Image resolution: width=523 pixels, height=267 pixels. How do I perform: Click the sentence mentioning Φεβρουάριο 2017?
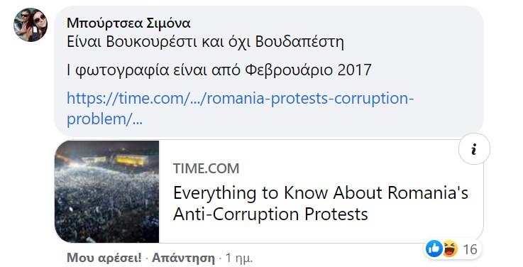coord(219,70)
